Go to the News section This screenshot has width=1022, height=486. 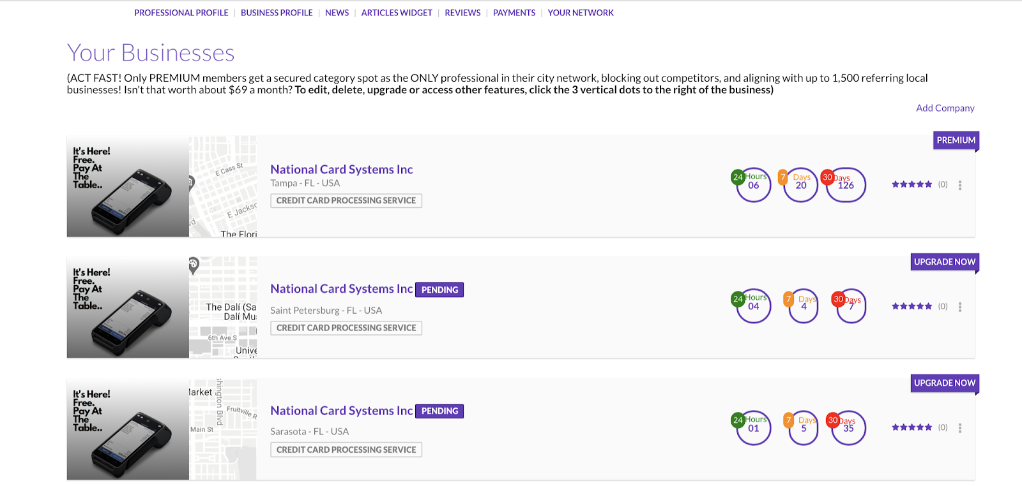click(x=337, y=13)
